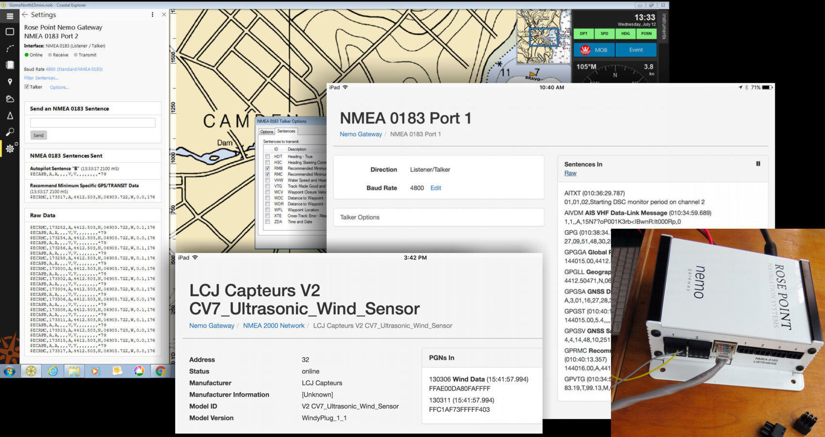Launch Google Chrome from the taskbar

tap(160, 371)
